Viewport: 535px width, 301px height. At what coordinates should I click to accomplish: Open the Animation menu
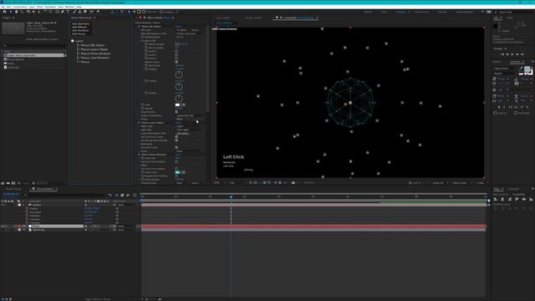(50, 7)
